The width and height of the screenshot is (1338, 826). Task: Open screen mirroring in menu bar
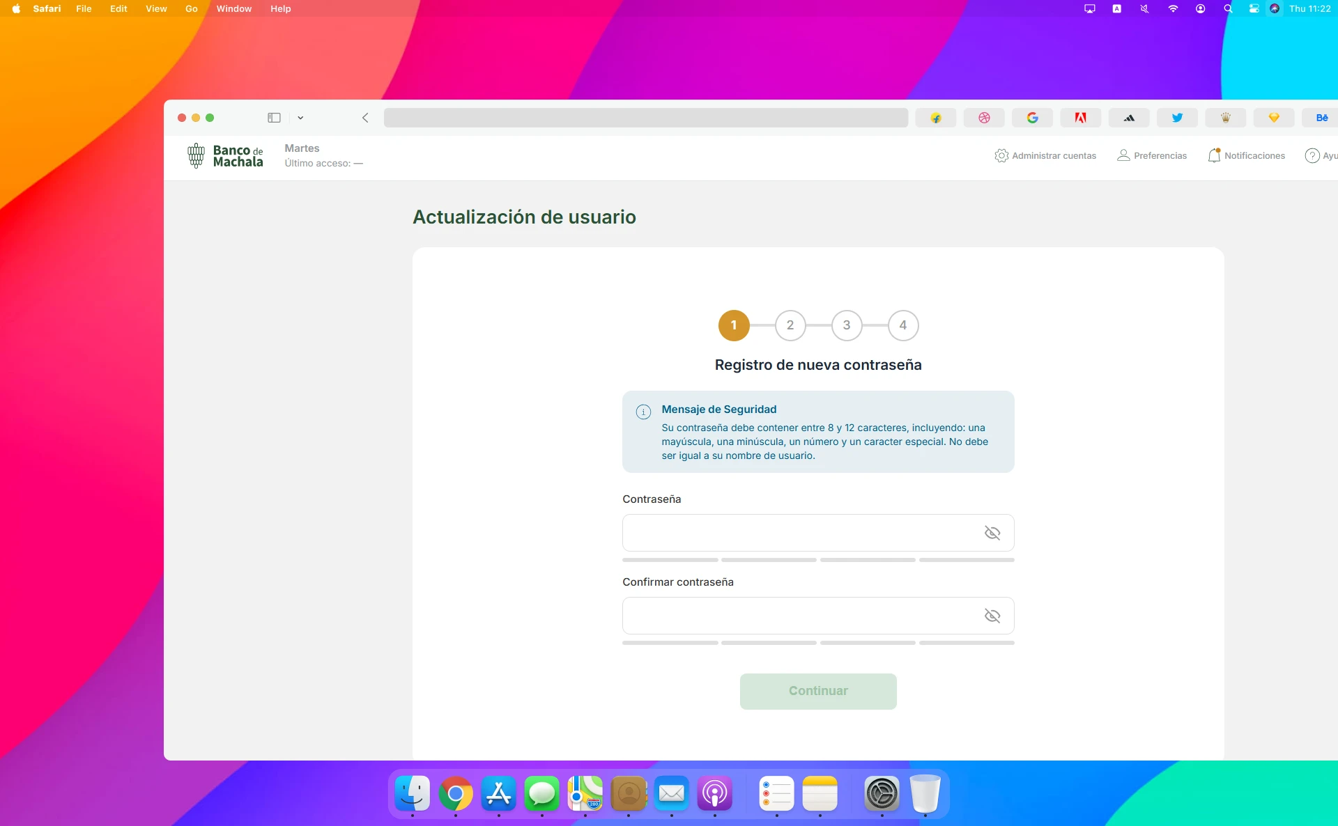(1090, 8)
